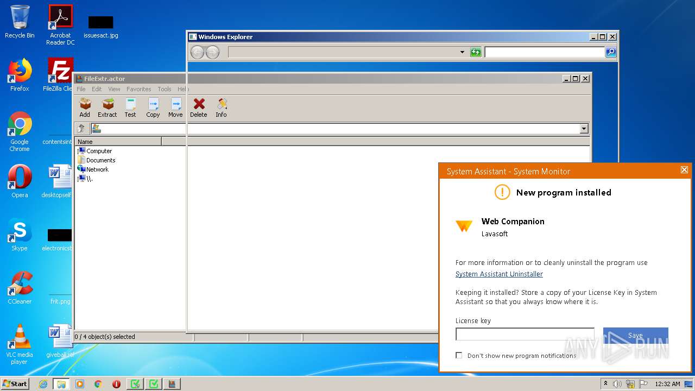Expand the FileExtractor address bar dropdown
This screenshot has height=391, width=695.
(584, 129)
